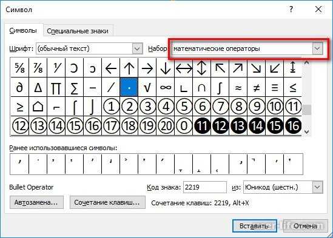The image size is (333, 238).
Task: Choose the circled number 5 symbol
Action: tap(184, 106)
